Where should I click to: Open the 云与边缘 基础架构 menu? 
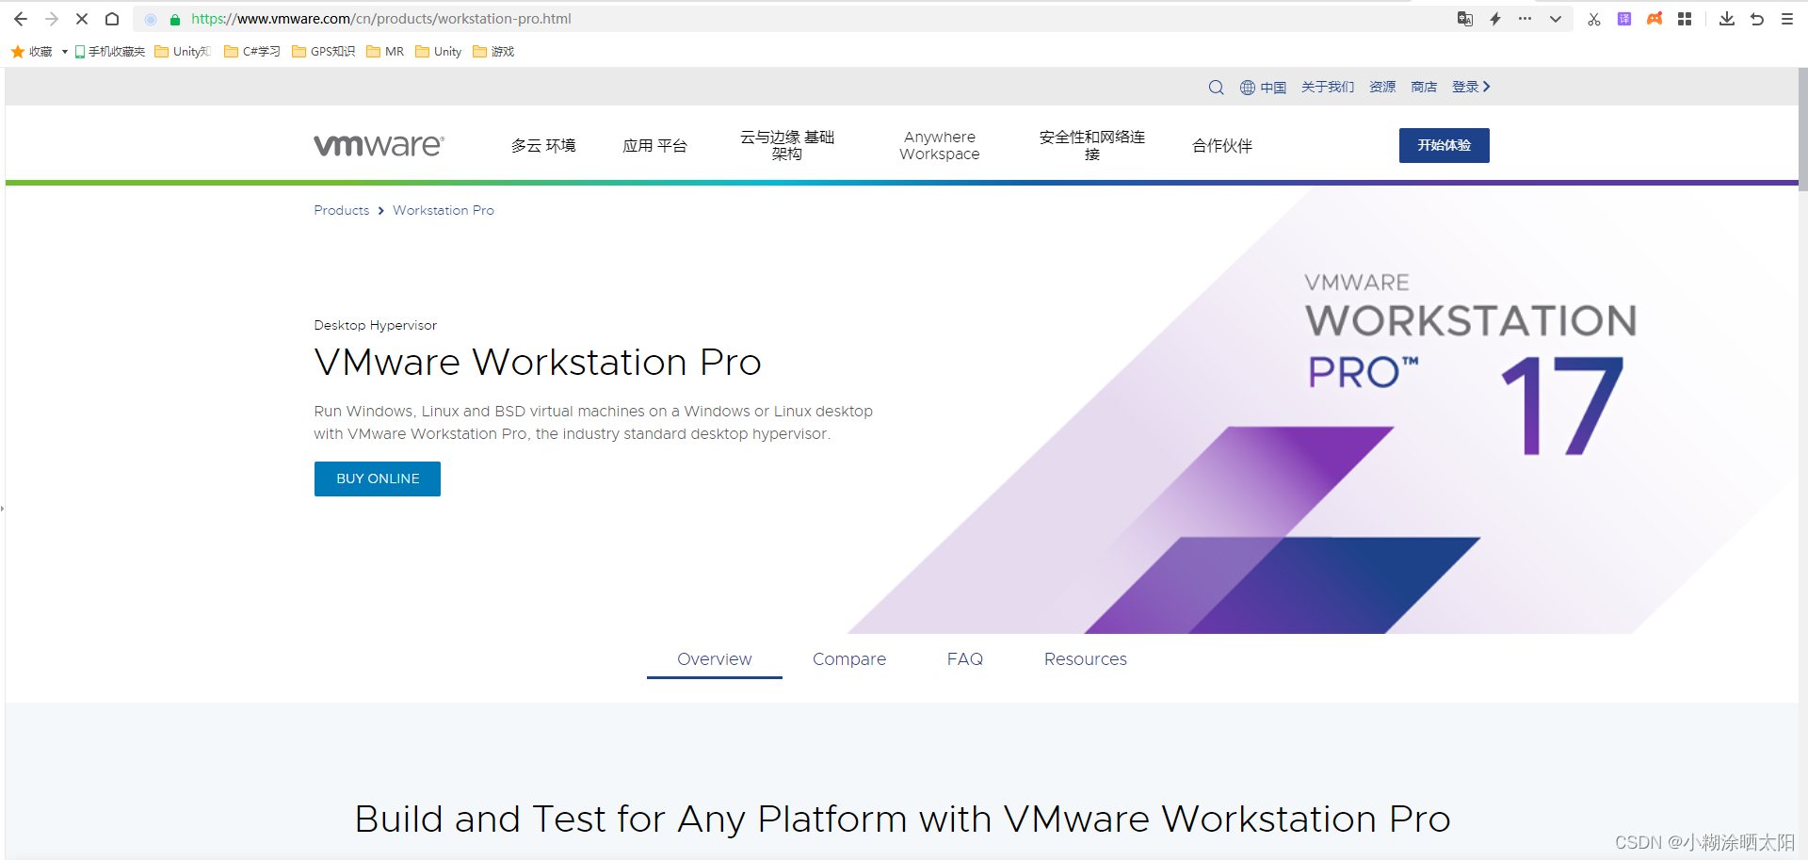(x=787, y=146)
